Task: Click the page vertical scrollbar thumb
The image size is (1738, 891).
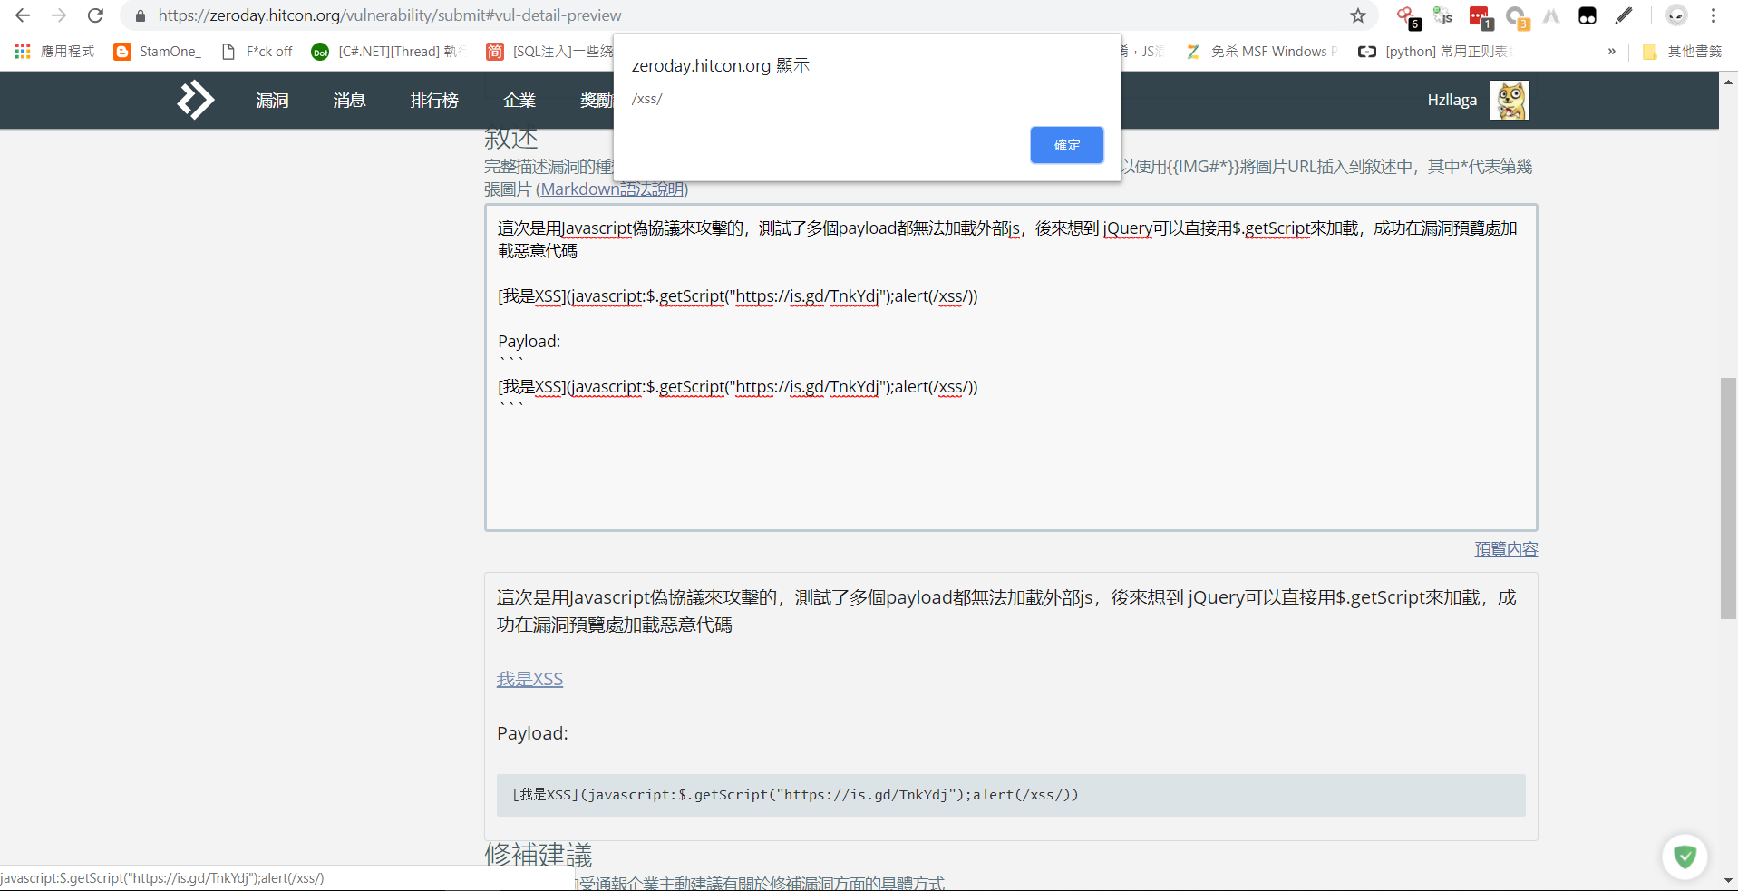Action: [1728, 499]
